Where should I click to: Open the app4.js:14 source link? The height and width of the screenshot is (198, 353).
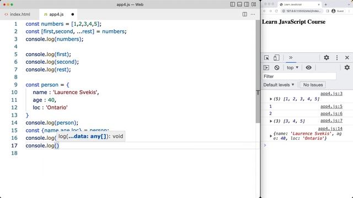click(x=330, y=129)
